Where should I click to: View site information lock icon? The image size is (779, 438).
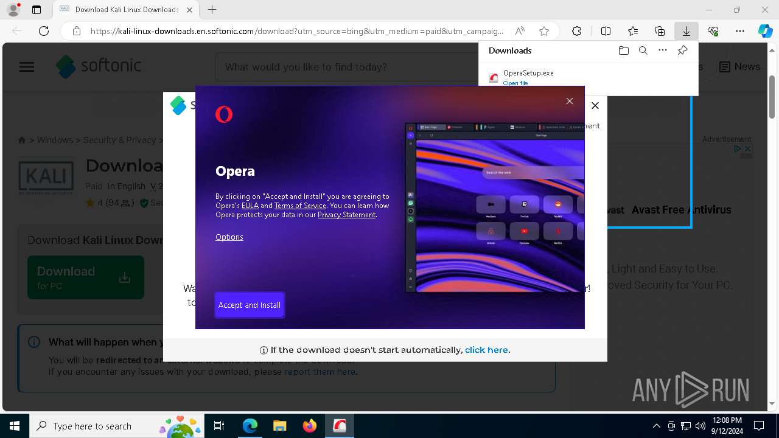point(77,31)
